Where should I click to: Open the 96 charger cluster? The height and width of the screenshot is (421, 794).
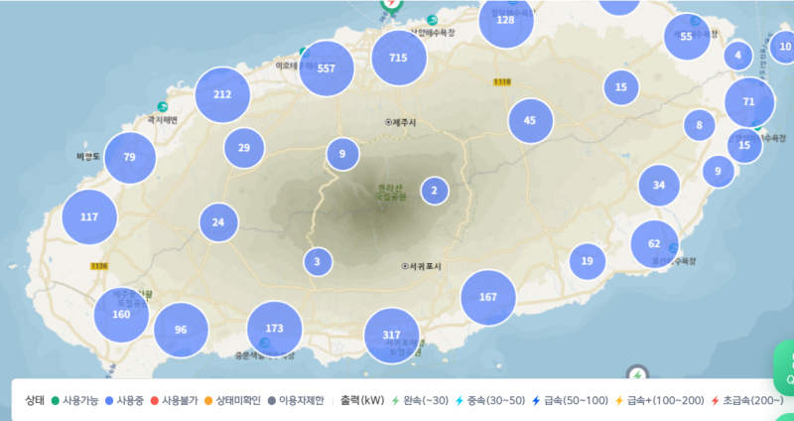click(181, 330)
